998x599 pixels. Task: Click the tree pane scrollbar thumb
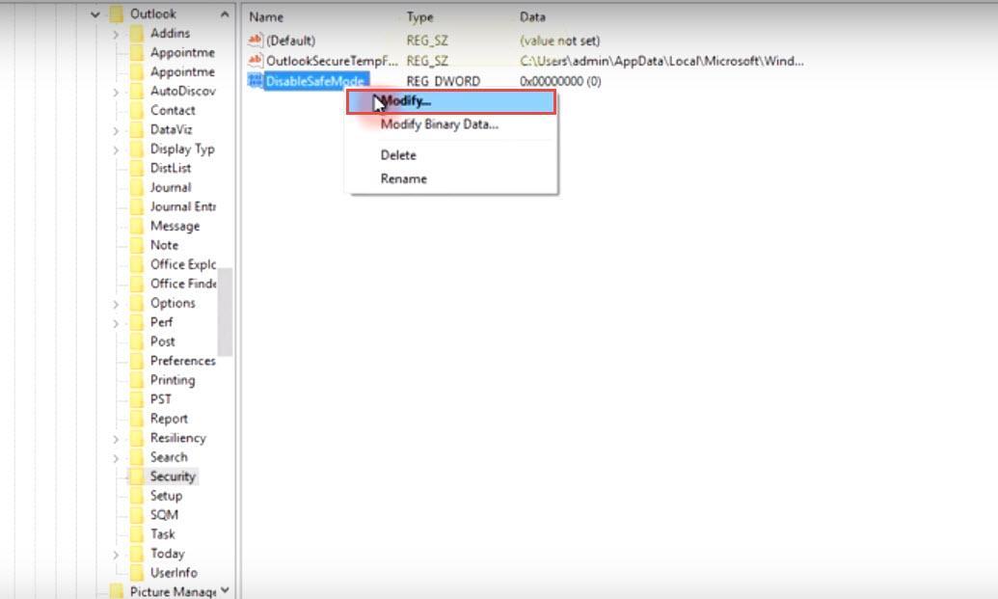tap(225, 312)
